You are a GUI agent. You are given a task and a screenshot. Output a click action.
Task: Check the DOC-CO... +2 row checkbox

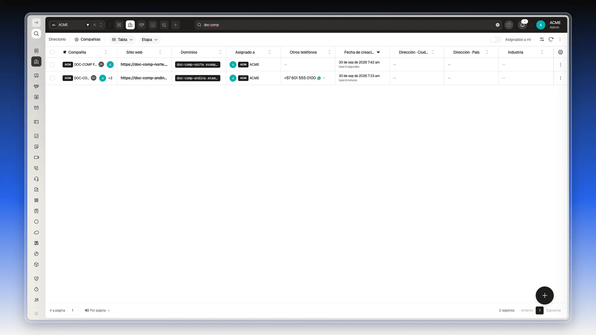tap(52, 78)
